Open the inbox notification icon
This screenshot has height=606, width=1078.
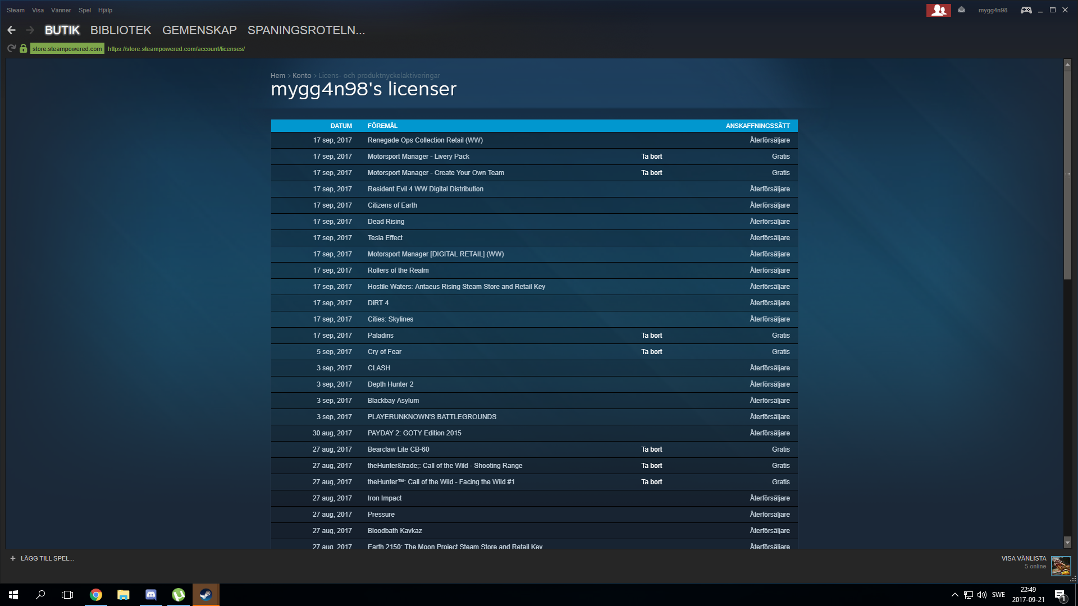pos(961,10)
